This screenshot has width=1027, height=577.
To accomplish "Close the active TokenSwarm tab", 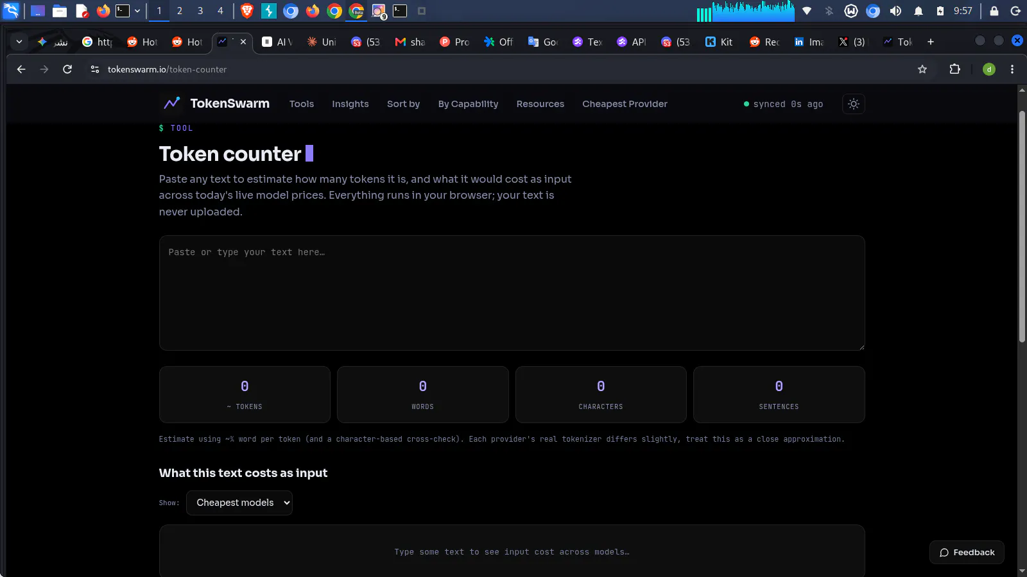I will (243, 42).
